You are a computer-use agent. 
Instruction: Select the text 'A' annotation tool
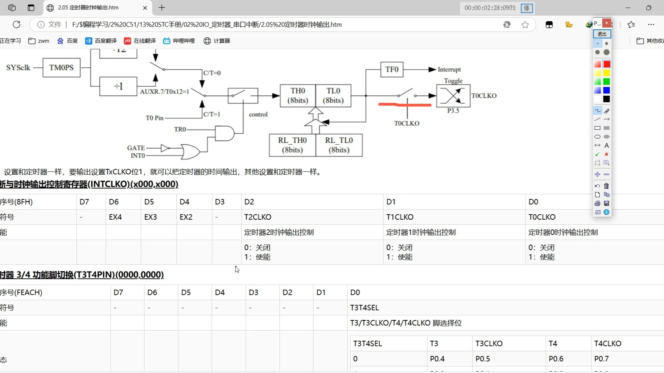[607, 145]
